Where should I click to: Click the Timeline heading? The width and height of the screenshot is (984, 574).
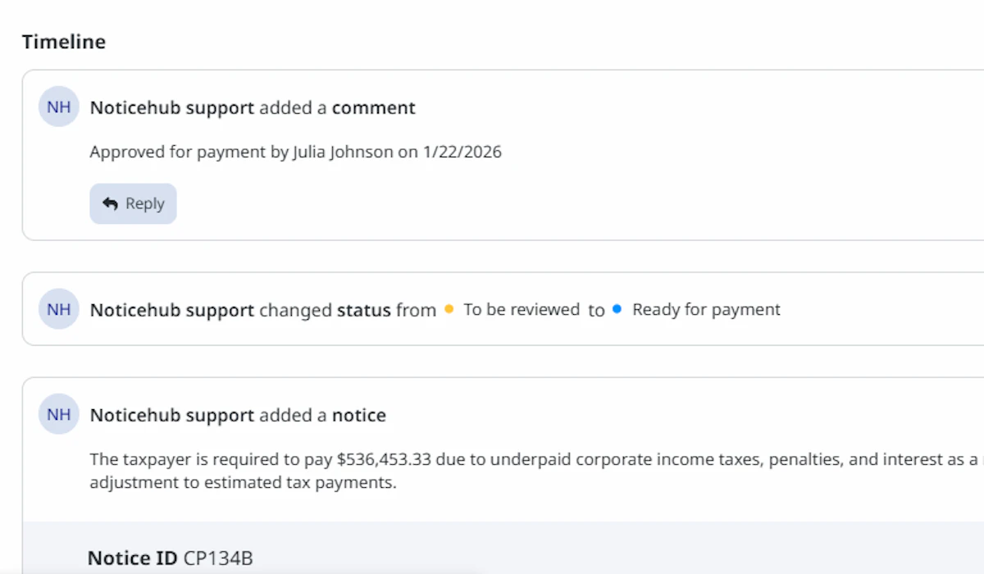click(x=64, y=42)
